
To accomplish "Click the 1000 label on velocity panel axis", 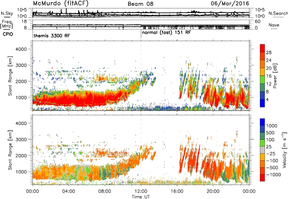I will 21,172.
